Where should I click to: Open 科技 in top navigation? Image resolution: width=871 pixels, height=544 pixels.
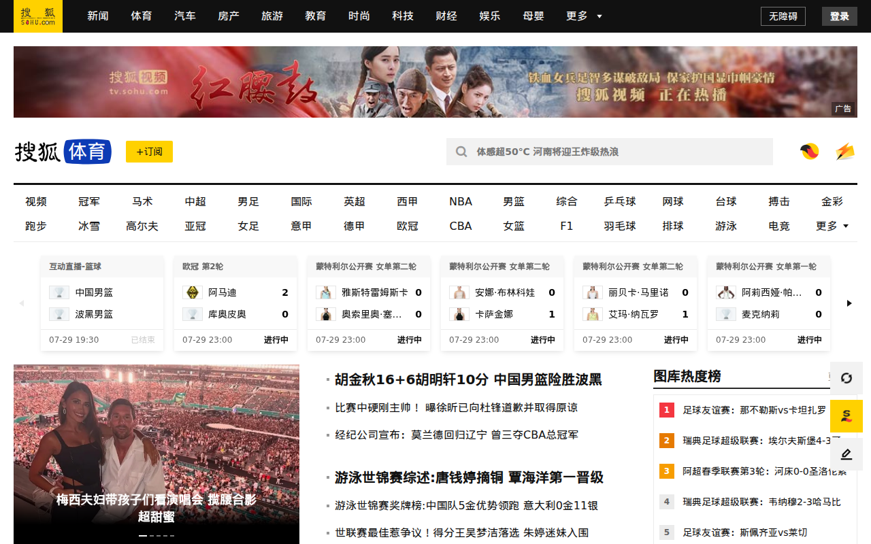[x=403, y=16]
